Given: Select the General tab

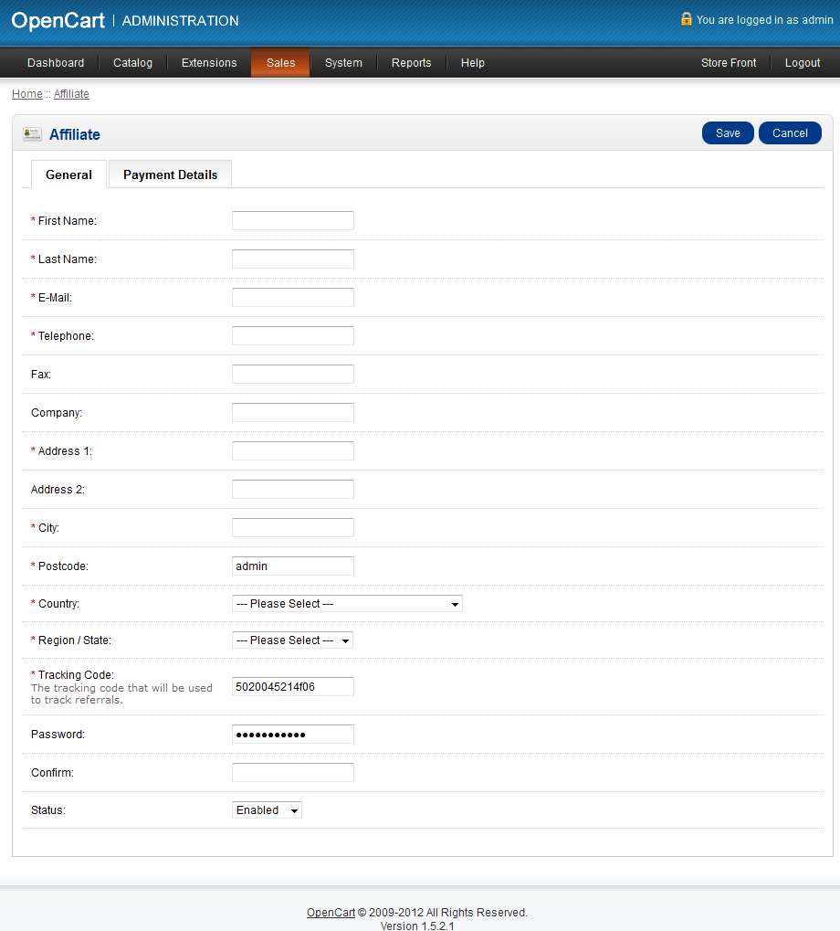Looking at the screenshot, I should tap(68, 175).
